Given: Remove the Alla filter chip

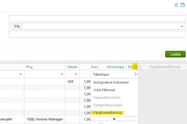Looking at the screenshot, I should (17, 26).
